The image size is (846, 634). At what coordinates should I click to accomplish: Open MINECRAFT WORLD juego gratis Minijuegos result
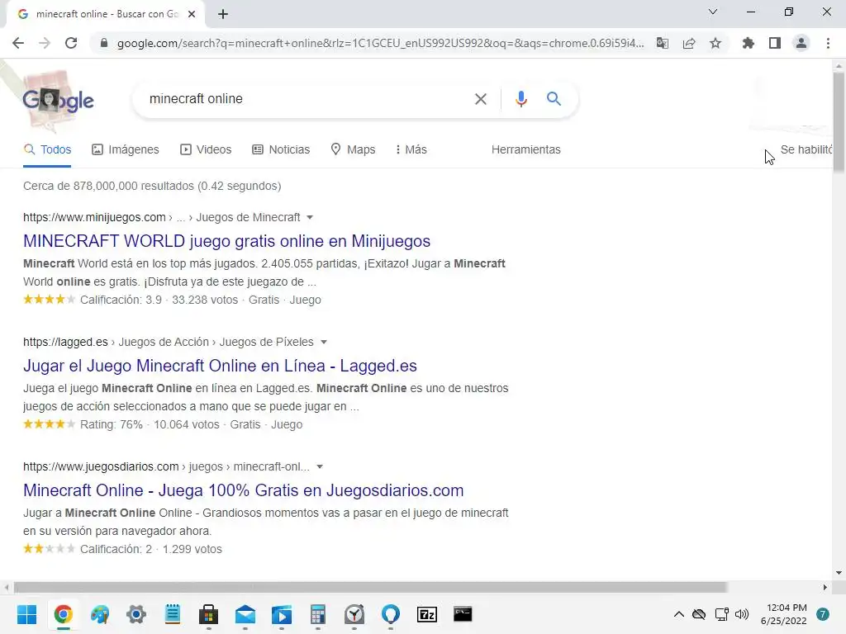[x=226, y=241]
